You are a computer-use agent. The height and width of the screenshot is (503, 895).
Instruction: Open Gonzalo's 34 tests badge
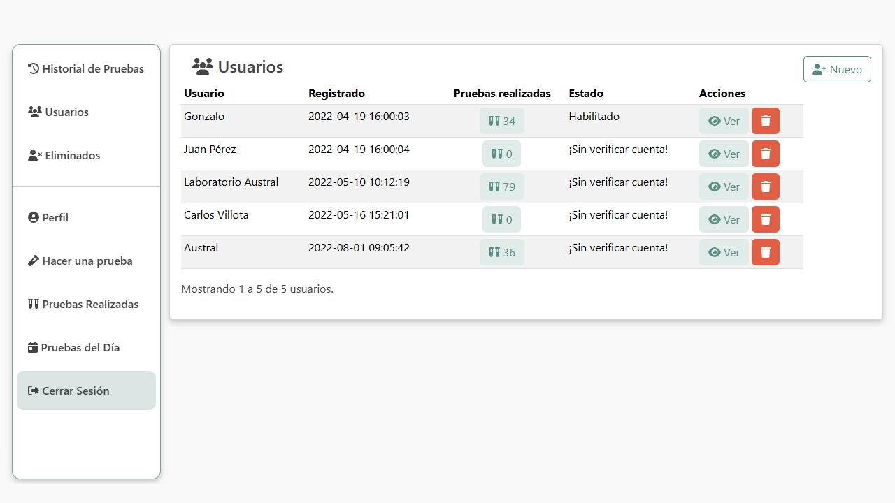501,121
